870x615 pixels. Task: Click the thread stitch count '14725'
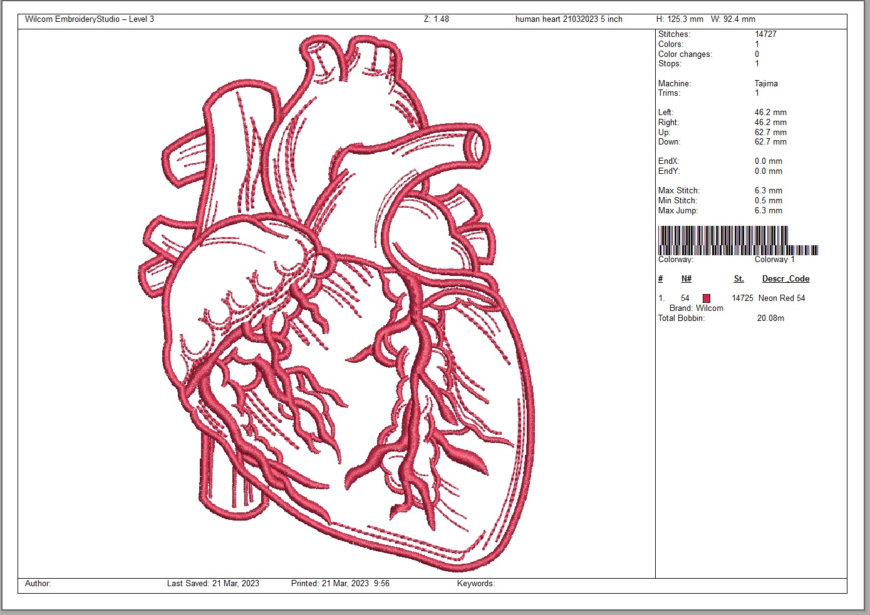(x=742, y=298)
